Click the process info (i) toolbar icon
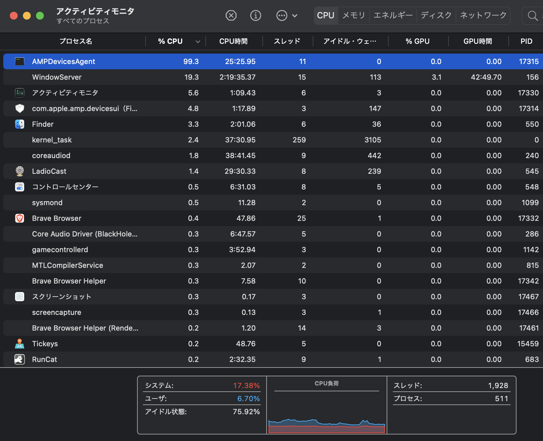 click(x=255, y=15)
